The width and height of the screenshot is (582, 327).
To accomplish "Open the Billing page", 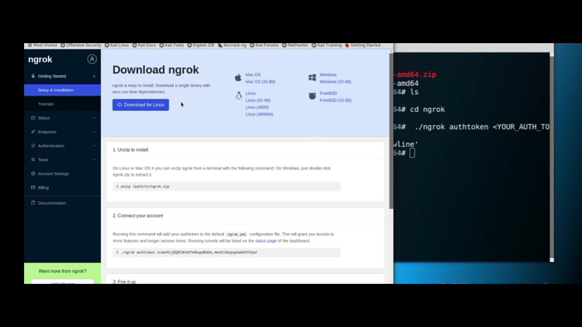I will tap(43, 188).
